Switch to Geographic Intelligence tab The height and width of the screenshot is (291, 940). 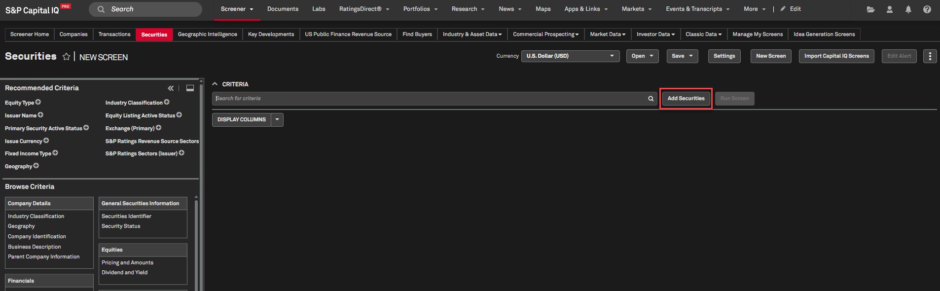point(208,35)
